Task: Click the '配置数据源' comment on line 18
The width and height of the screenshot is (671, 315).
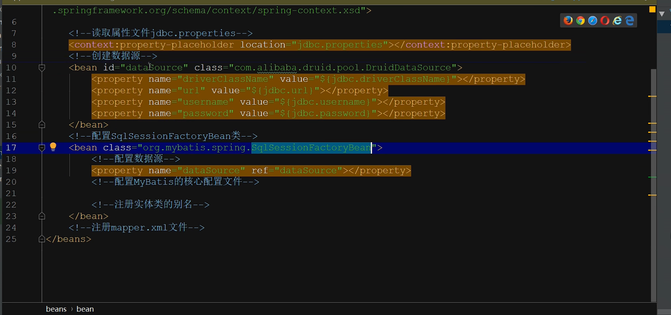Action: pyautogui.click(x=136, y=159)
